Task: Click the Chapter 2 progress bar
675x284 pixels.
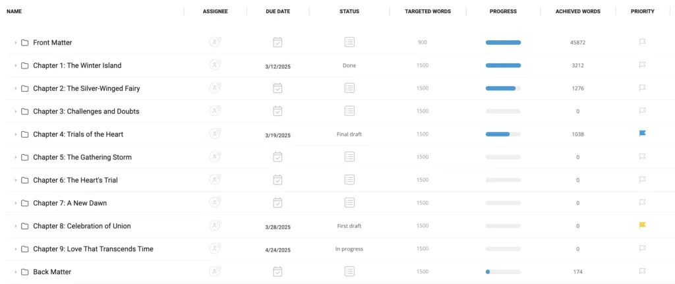Action: coord(503,88)
